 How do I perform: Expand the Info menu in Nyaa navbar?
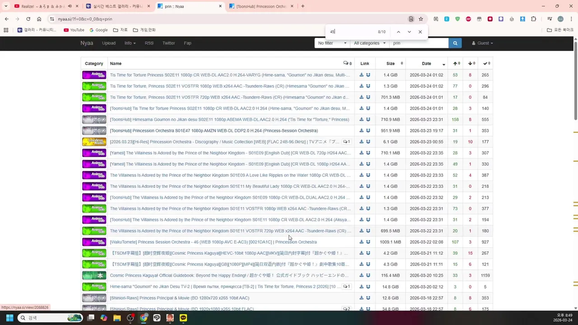pos(130,43)
